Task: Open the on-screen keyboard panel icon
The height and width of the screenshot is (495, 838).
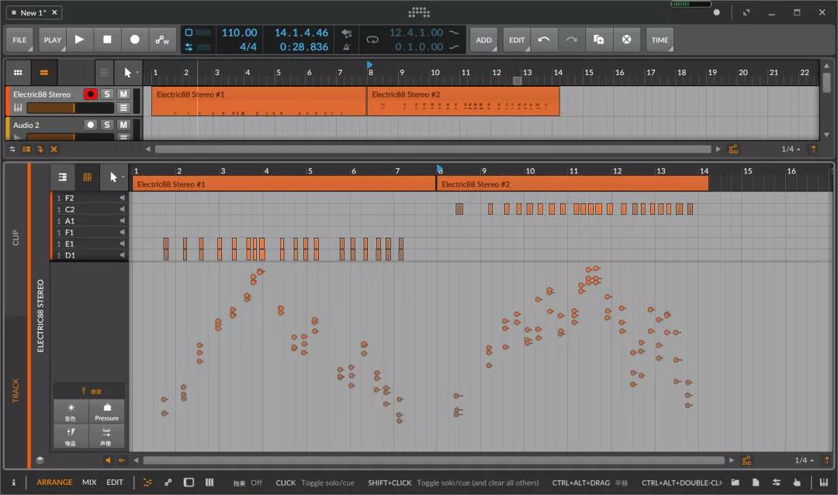Action: tap(823, 482)
